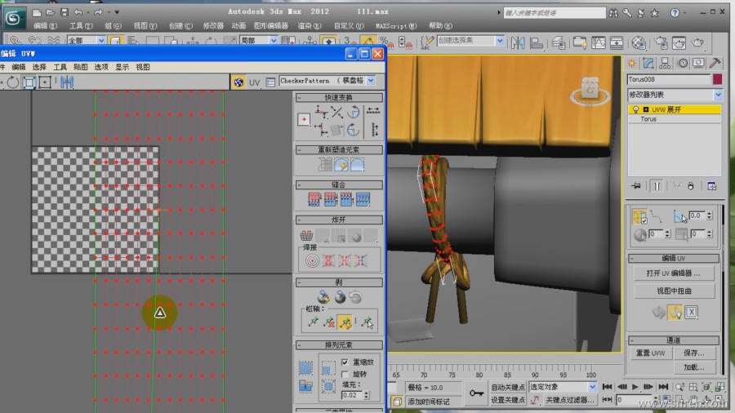The image size is (735, 413).
Task: Click the pin stack icon below modifier list
Action: click(635, 185)
